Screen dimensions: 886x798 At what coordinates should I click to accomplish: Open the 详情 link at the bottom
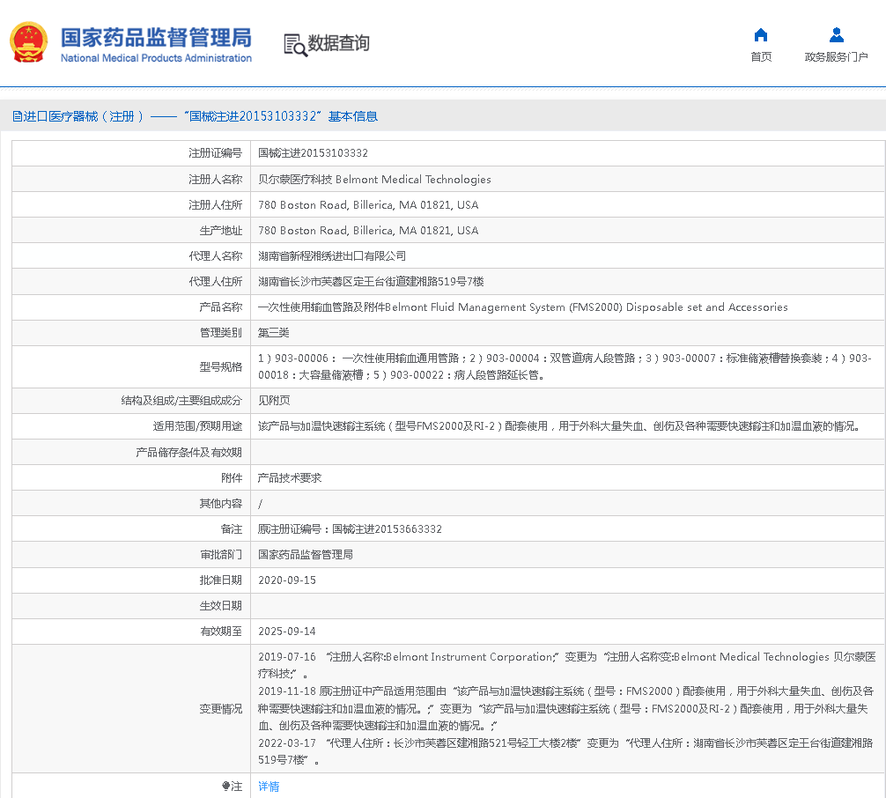pos(269,786)
